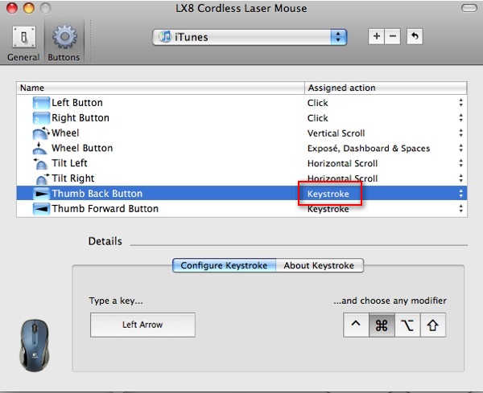This screenshot has width=483, height=393.
Task: Open Thumb Forward Button action stepper
Action: [x=460, y=208]
